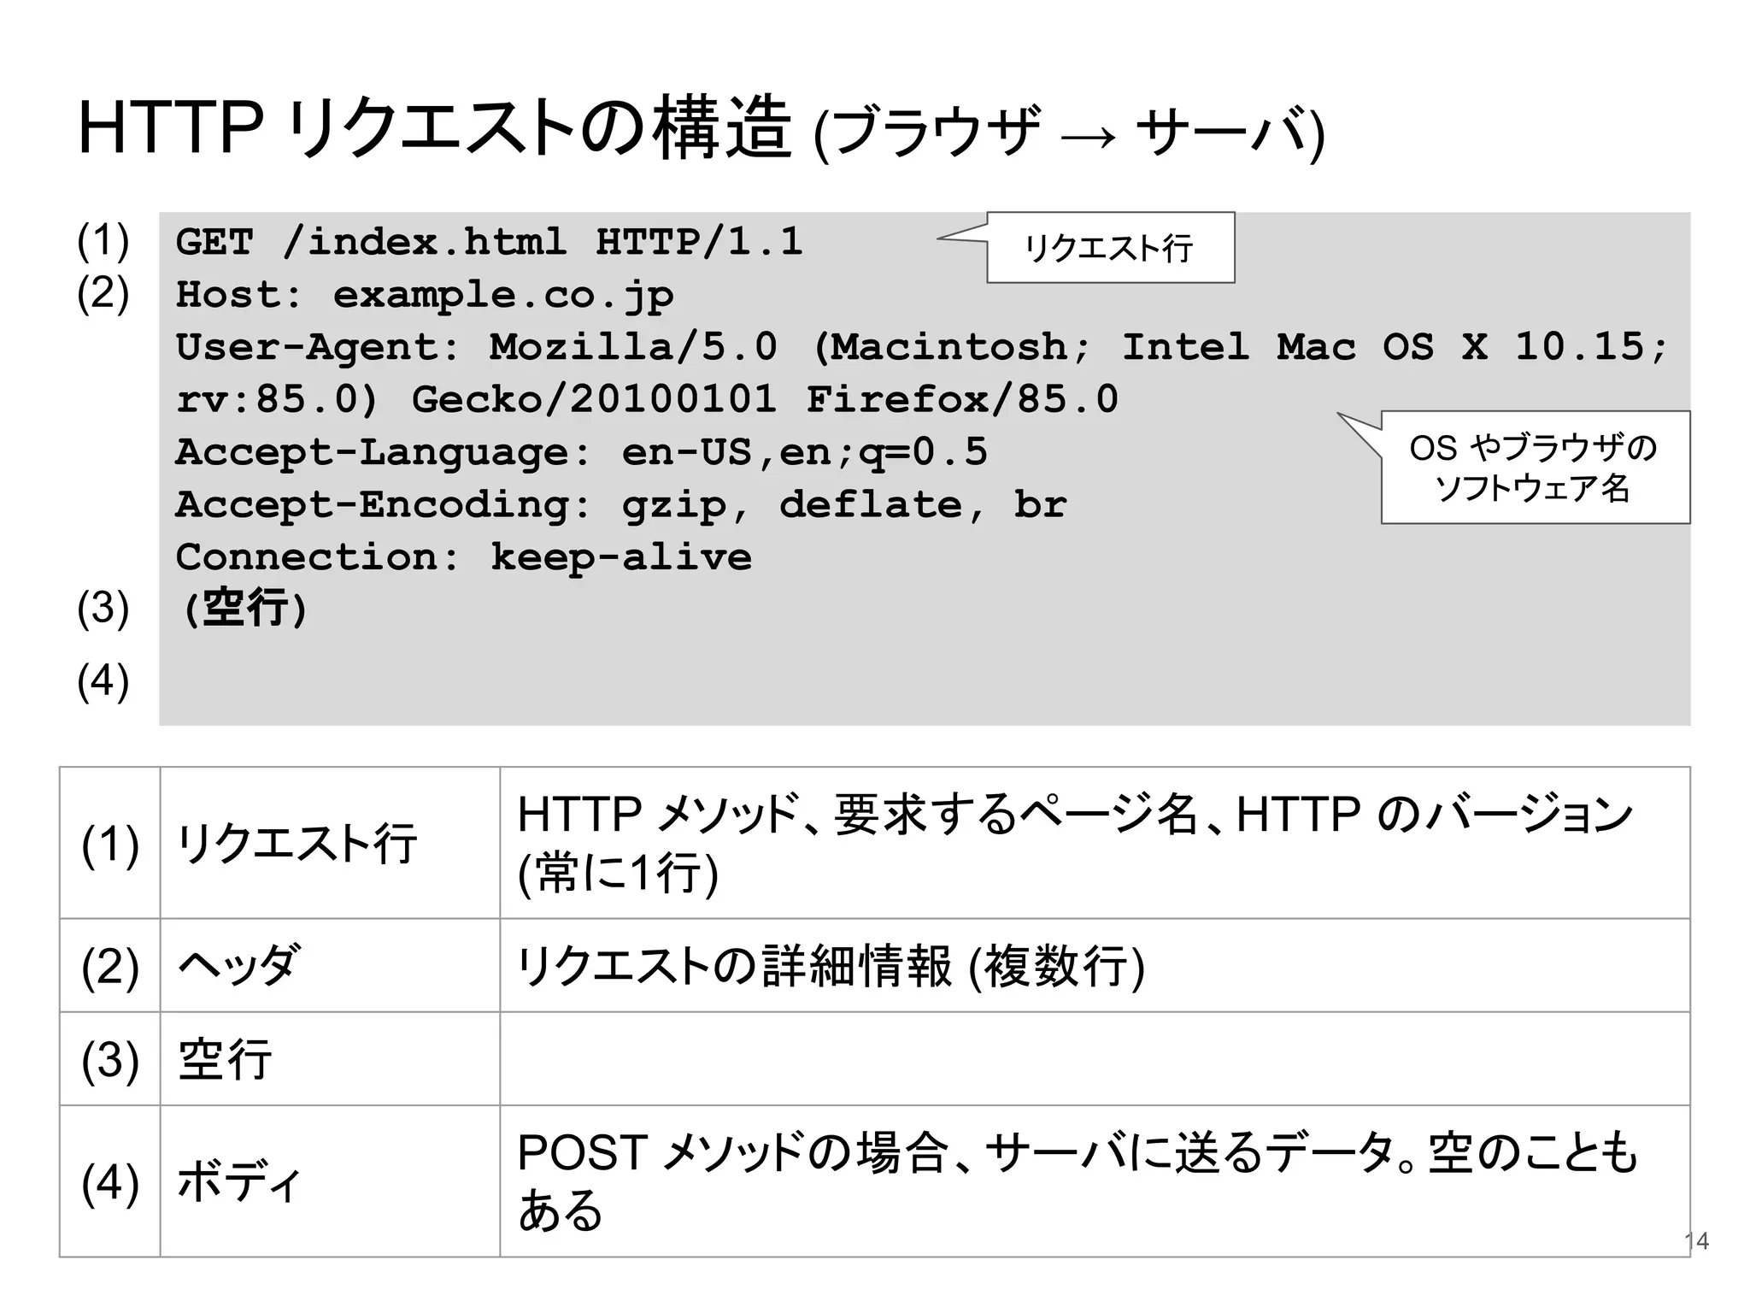Click the '(1)' cell in the table
This screenshot has height=1313, width=1750.
pyautogui.click(x=110, y=843)
